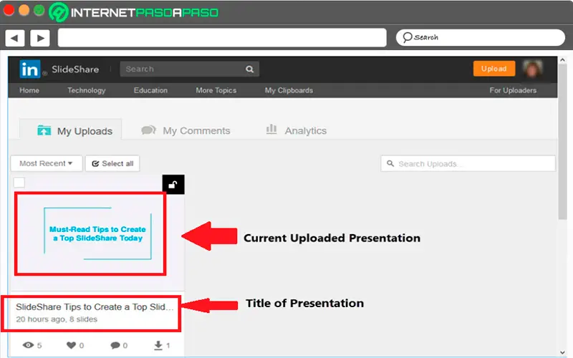Viewport: 573px width, 358px height.
Task: Click the My Comments bubble icon
Action: (148, 130)
